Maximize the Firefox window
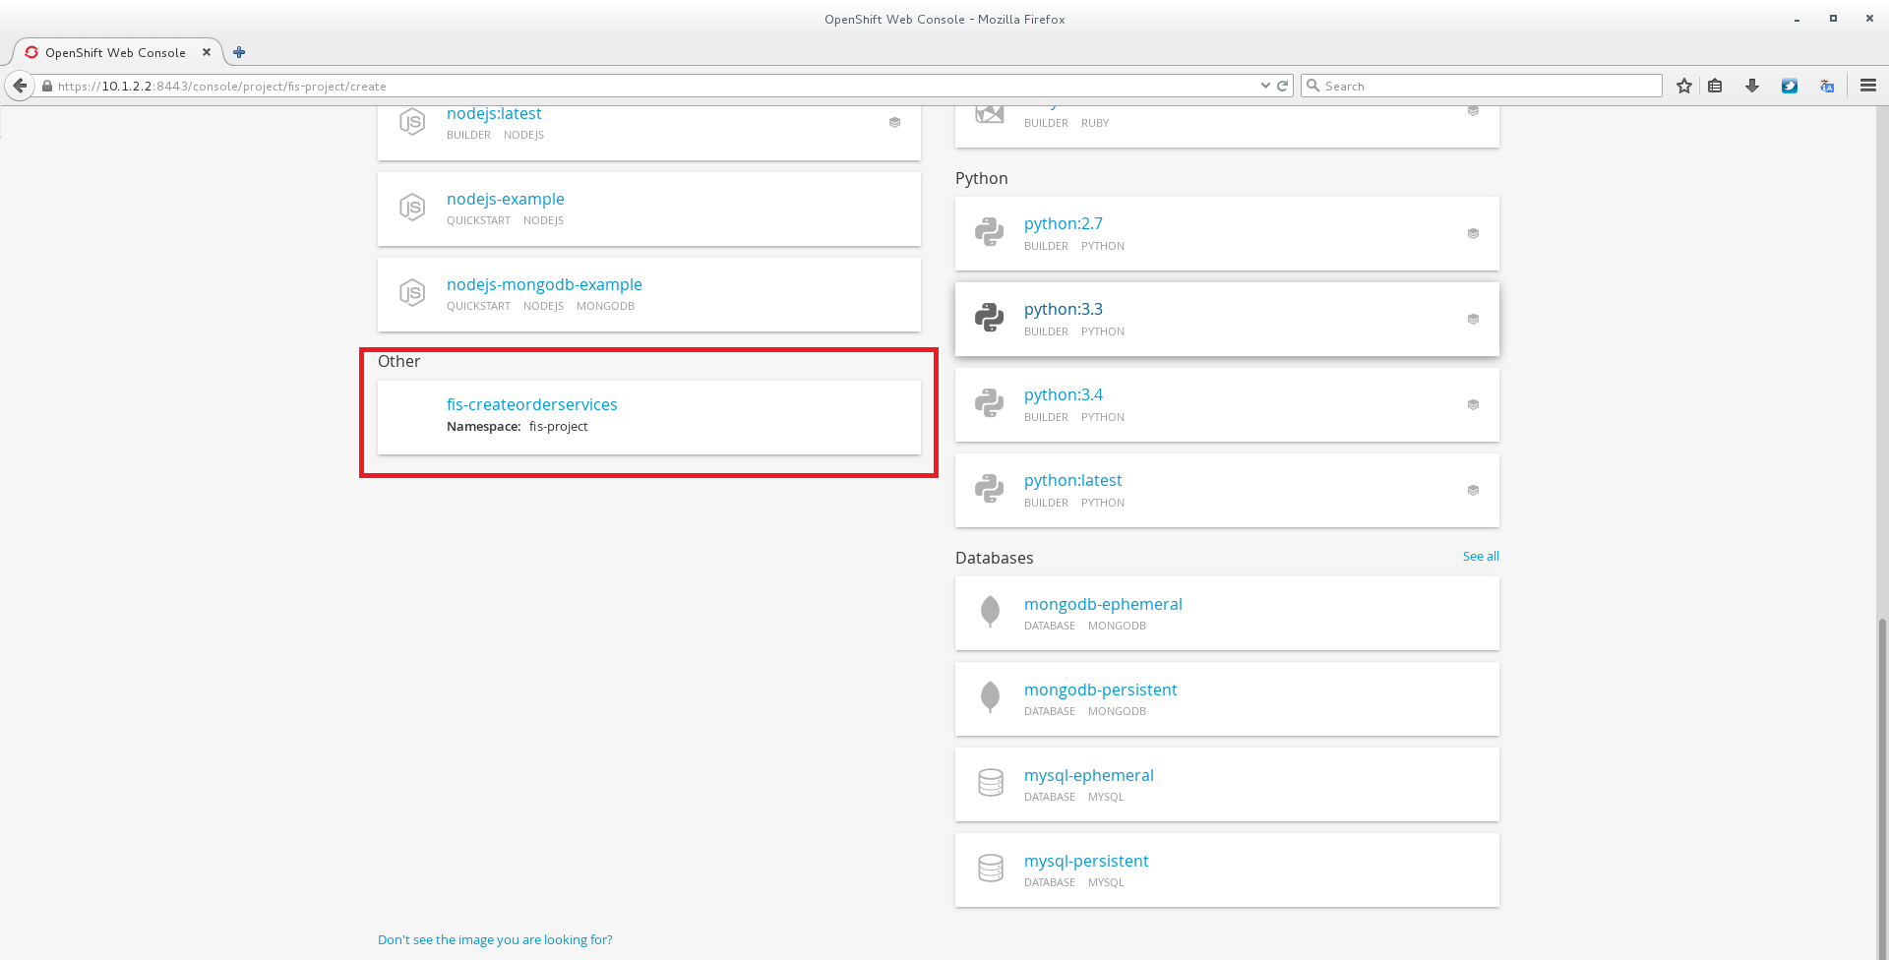Image resolution: width=1889 pixels, height=960 pixels. click(x=1833, y=19)
